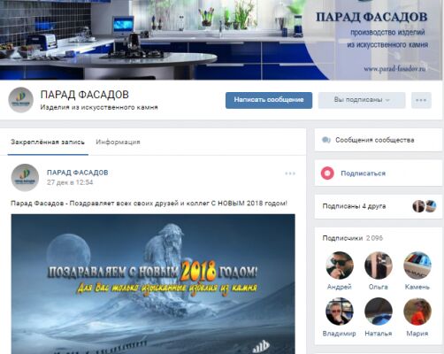This screenshot has height=354, width=444.
Task: Click the red Подписаться notification icon
Action: click(327, 173)
